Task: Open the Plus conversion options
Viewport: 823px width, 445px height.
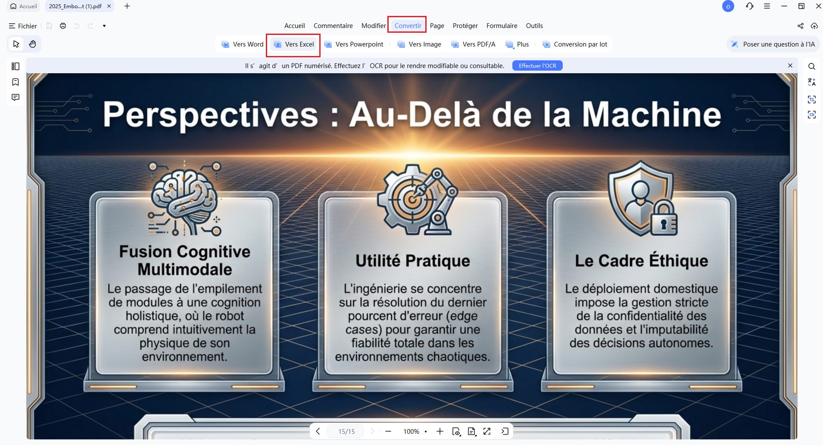Action: click(x=517, y=44)
